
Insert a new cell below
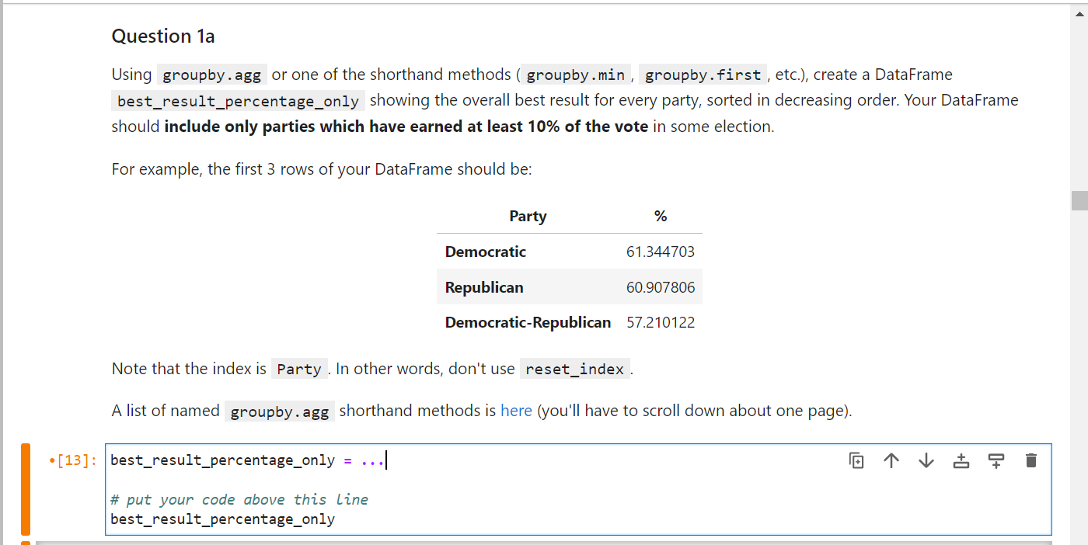tap(996, 460)
